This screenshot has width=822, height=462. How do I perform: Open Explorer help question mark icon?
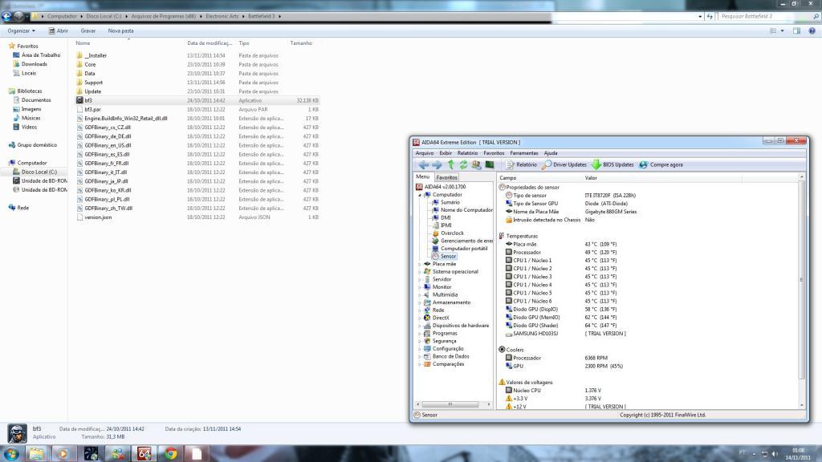[812, 31]
